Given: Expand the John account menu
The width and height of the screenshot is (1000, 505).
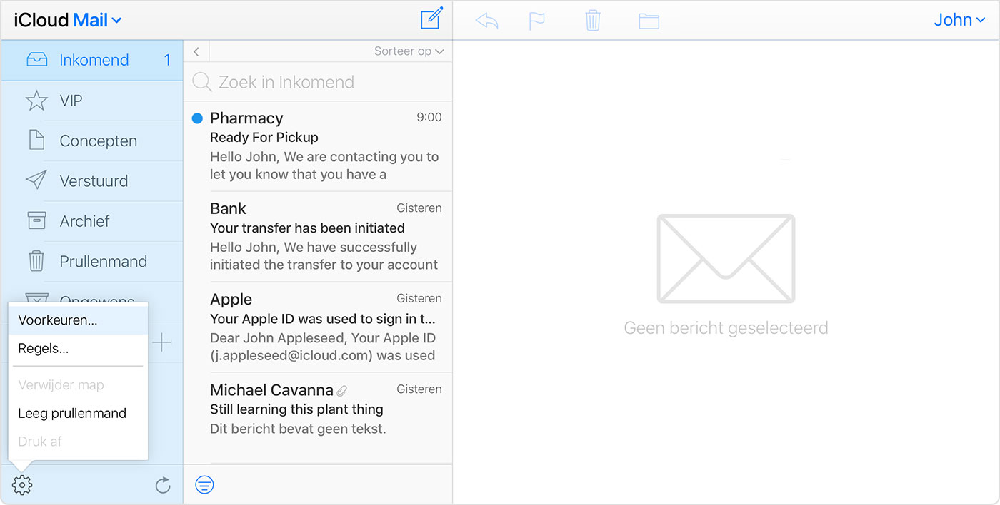Looking at the screenshot, I should (x=959, y=20).
